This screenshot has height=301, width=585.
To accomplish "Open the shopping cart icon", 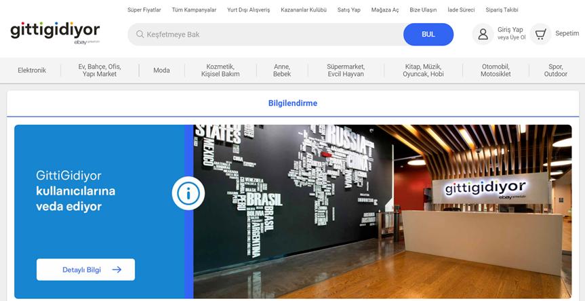I will [541, 35].
